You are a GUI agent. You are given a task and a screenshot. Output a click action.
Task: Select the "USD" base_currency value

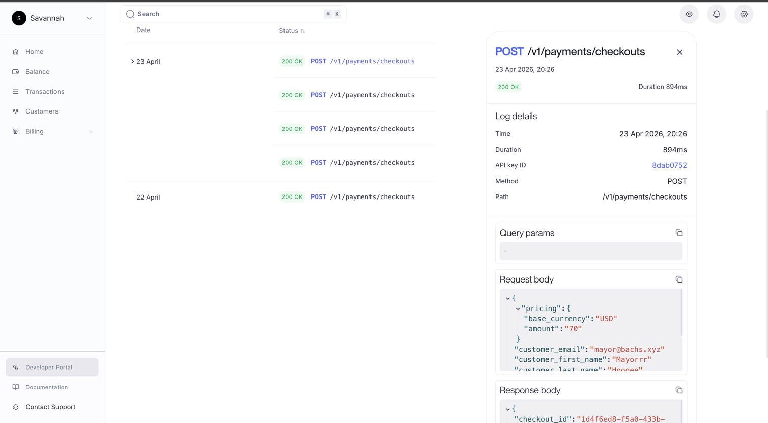[x=606, y=319]
